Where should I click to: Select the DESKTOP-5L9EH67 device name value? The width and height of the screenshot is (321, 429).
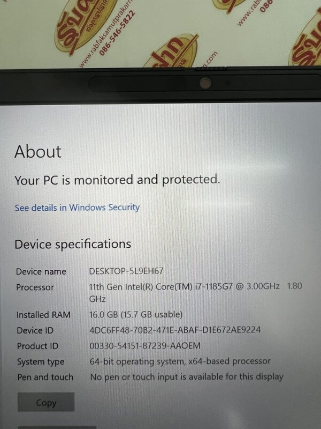click(126, 271)
